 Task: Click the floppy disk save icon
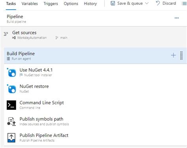[113, 3]
